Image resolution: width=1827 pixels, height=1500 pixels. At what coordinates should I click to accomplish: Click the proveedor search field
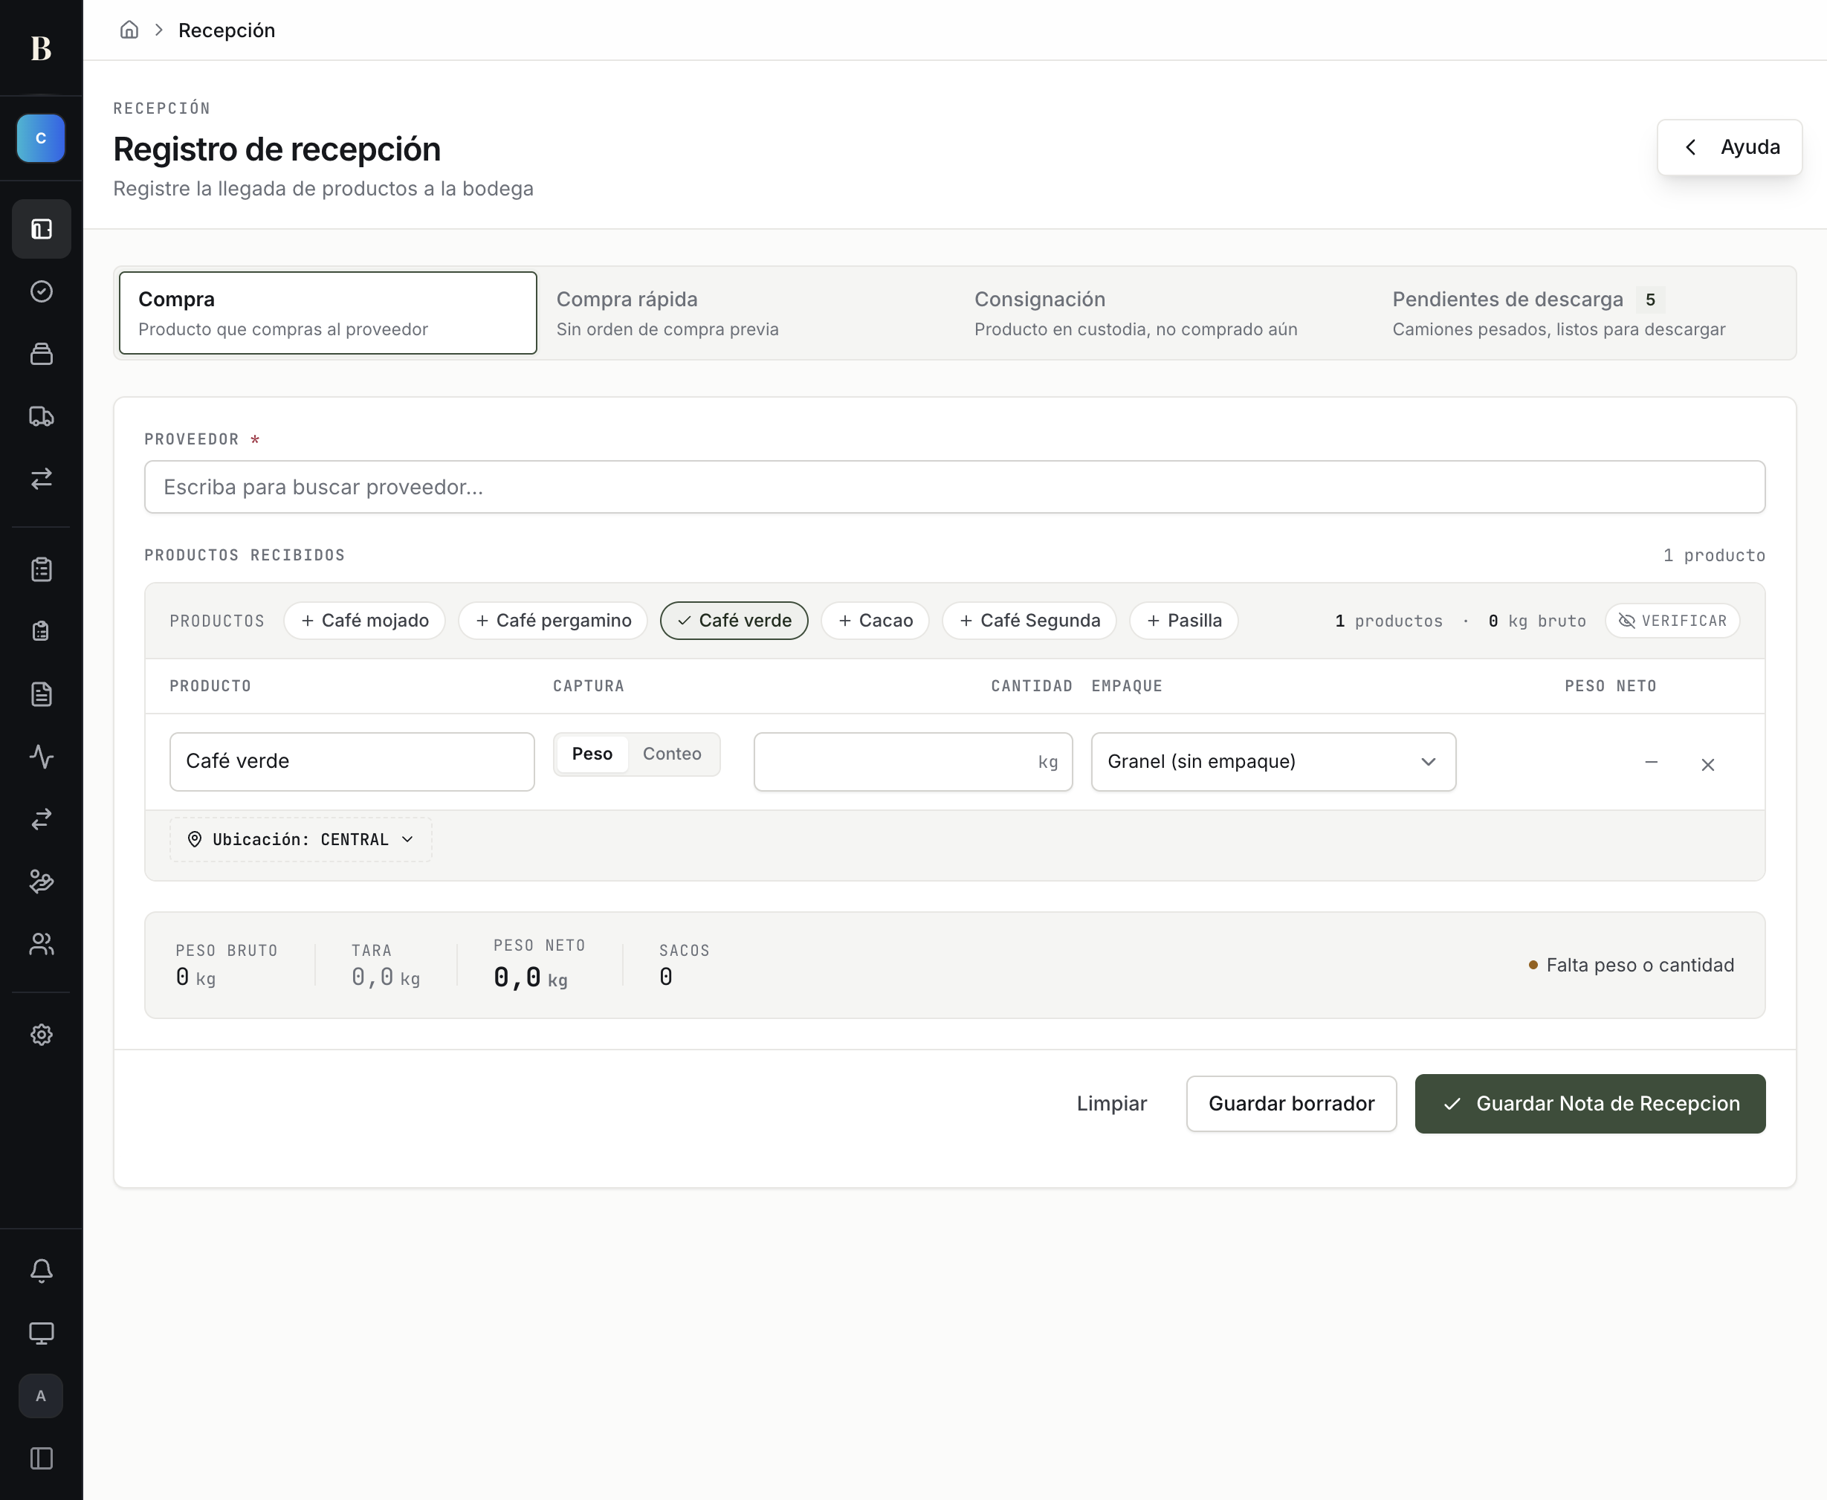[x=954, y=486]
